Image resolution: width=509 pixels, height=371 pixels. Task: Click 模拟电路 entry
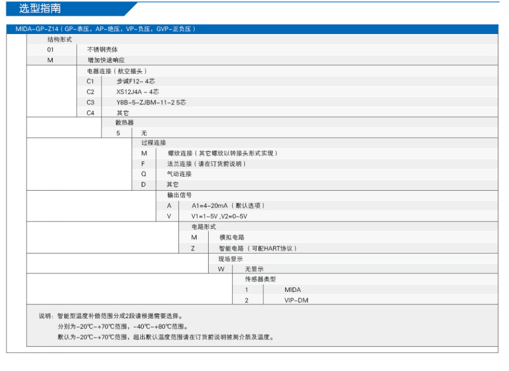tap(232, 237)
